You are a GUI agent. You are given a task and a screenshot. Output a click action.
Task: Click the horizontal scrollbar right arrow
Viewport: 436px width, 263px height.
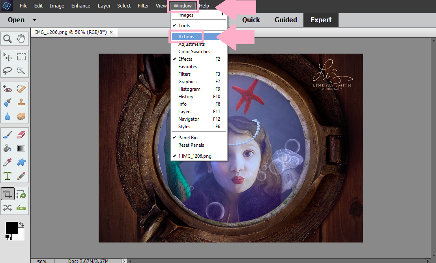click(429, 261)
